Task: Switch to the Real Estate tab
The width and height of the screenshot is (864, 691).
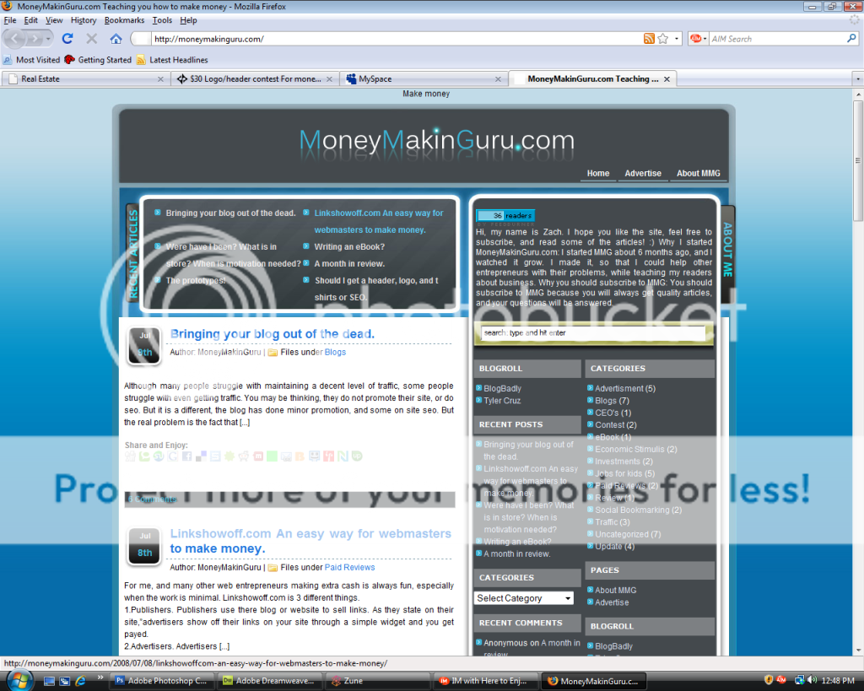Action: click(85, 79)
